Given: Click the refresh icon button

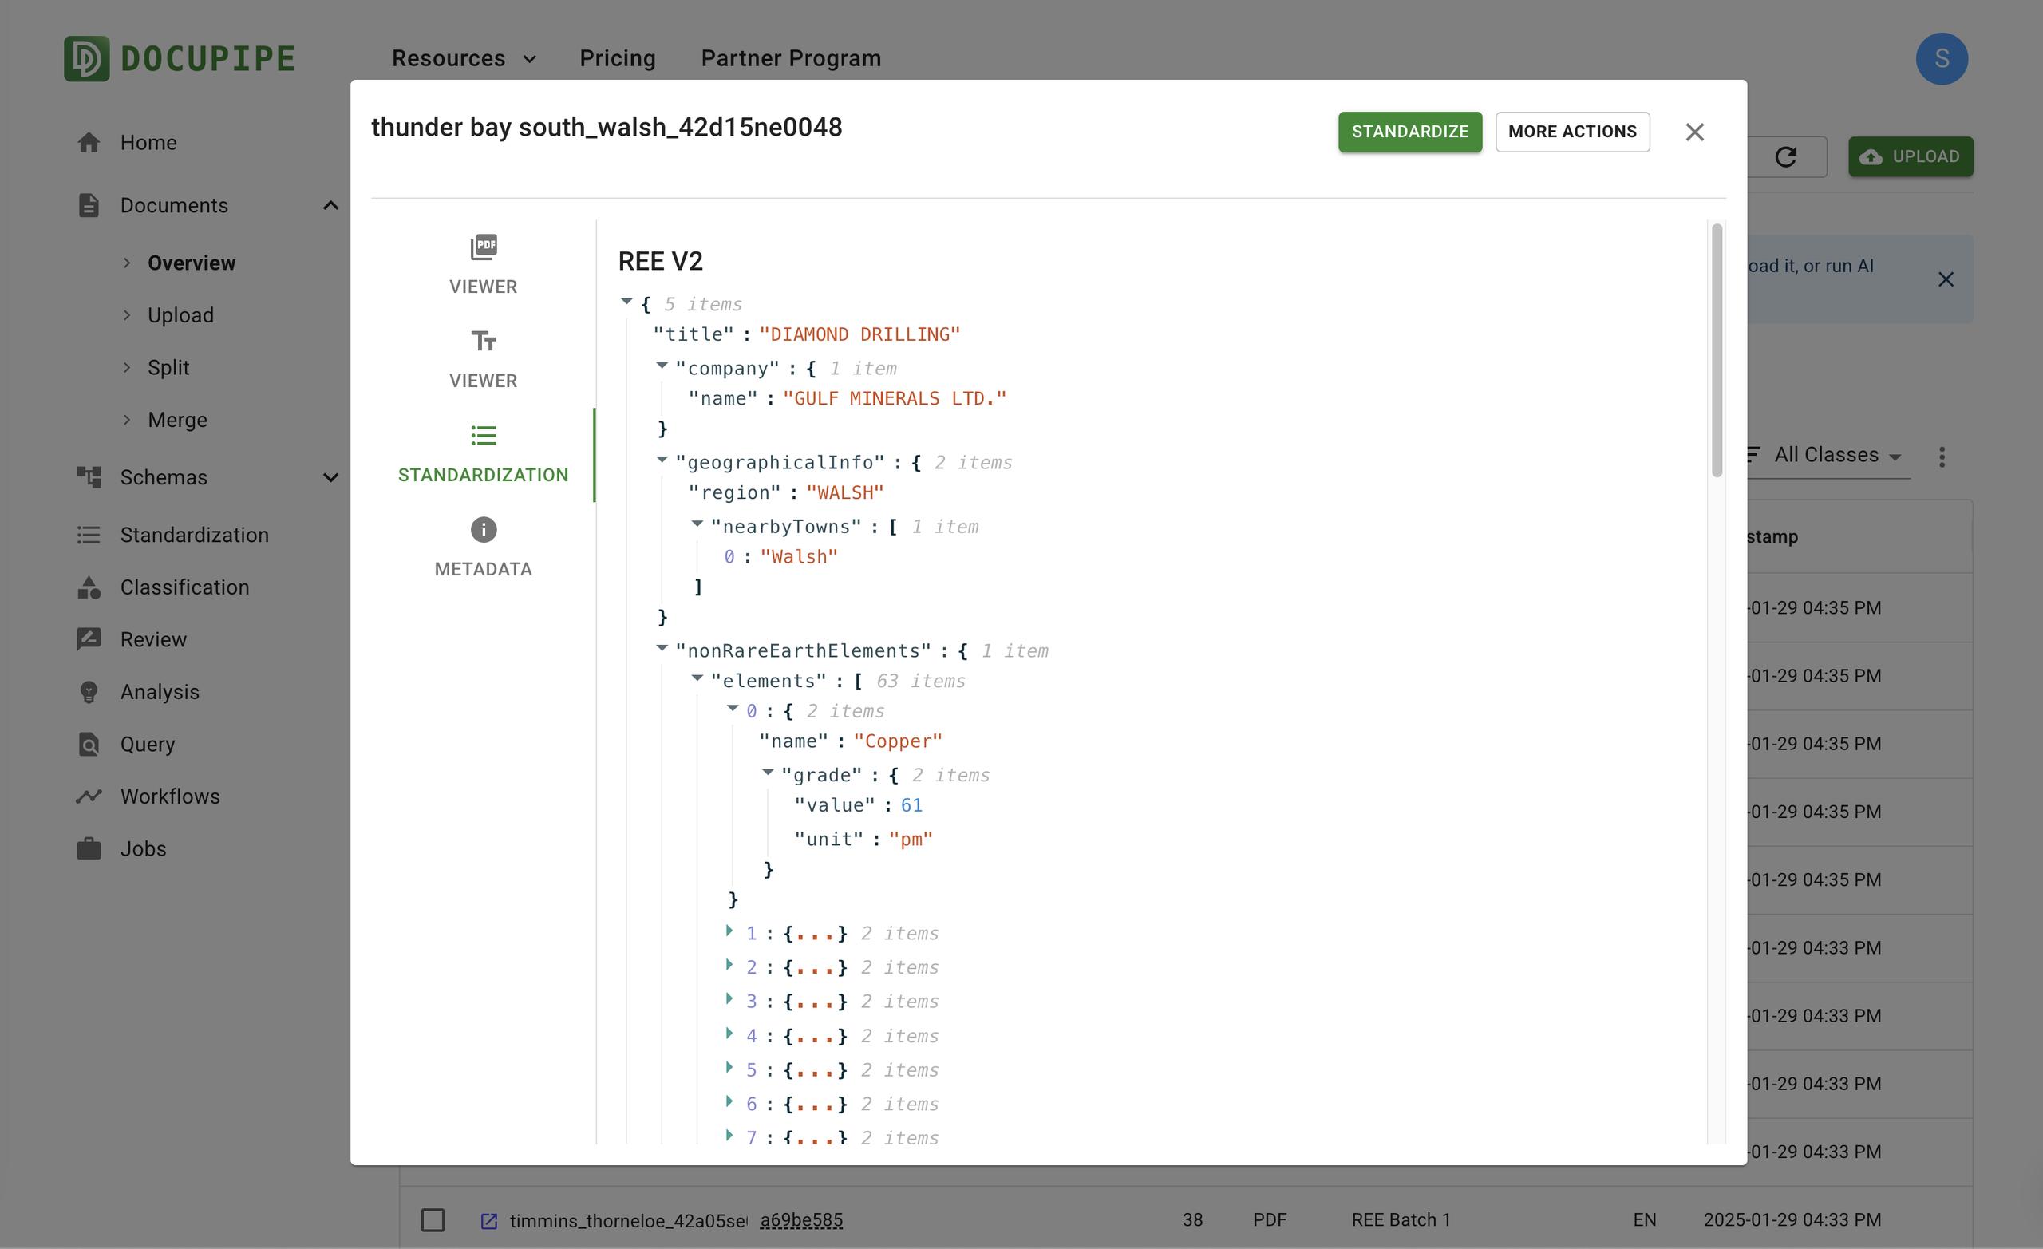Looking at the screenshot, I should coord(1785,156).
